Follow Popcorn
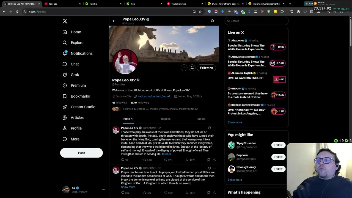The height and width of the screenshot is (198, 352). 278,157
